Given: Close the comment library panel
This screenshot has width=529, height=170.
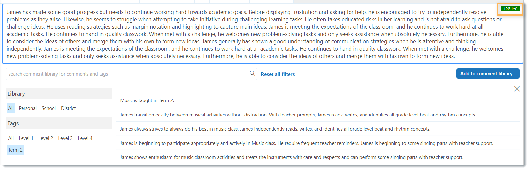Looking at the screenshot, I should tap(517, 89).
